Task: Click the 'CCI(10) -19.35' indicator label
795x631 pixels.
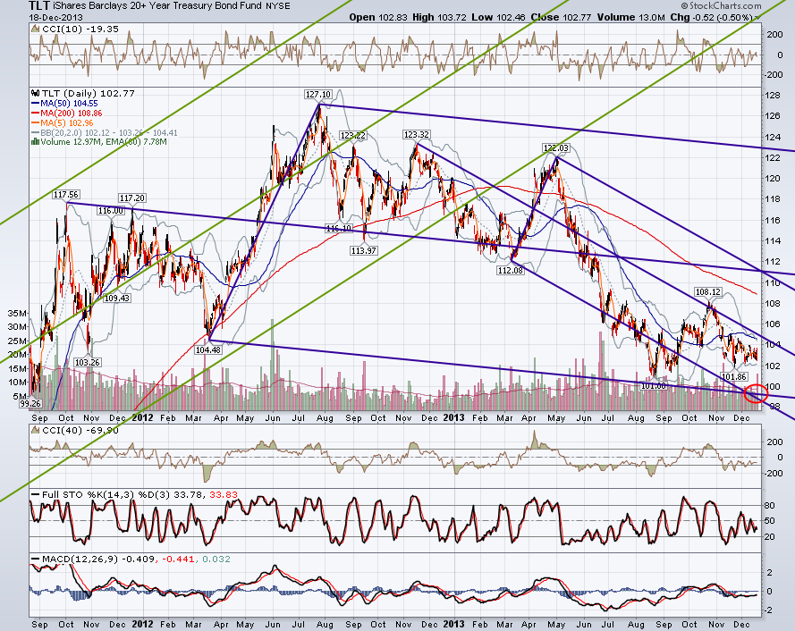Action: point(80,29)
